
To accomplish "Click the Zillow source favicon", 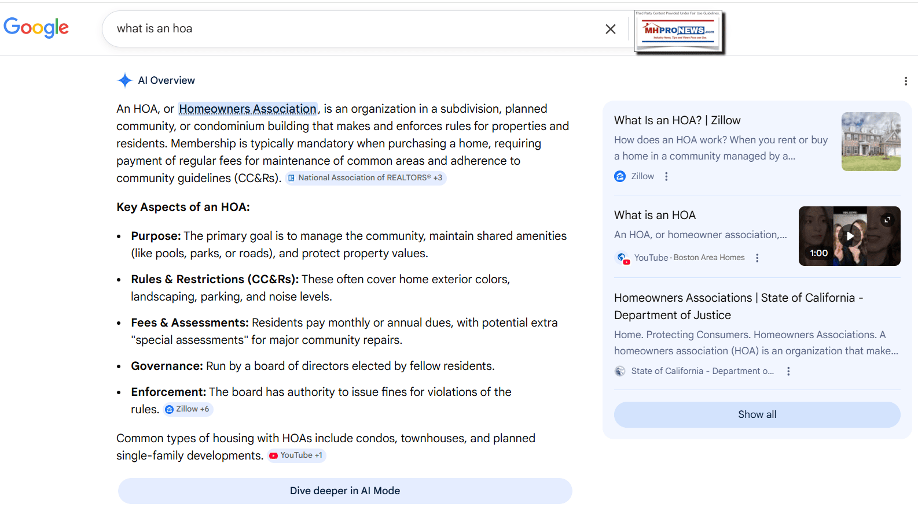I will pos(620,176).
